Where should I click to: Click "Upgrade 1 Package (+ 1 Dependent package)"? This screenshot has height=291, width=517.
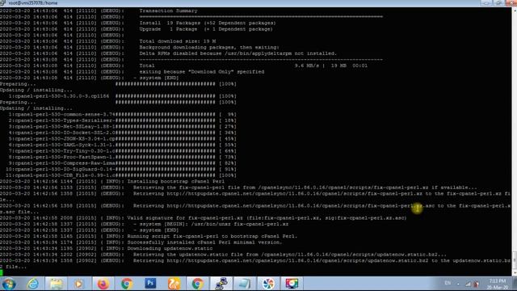tap(206, 29)
